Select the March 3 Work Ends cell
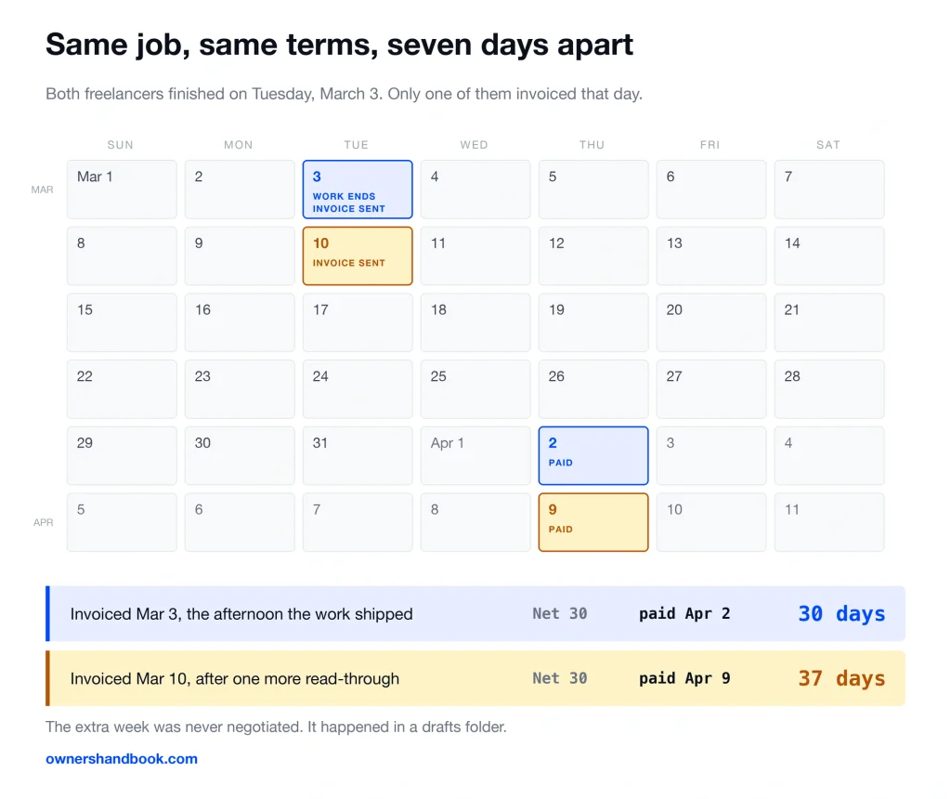The image size is (951, 799). pyautogui.click(x=358, y=190)
